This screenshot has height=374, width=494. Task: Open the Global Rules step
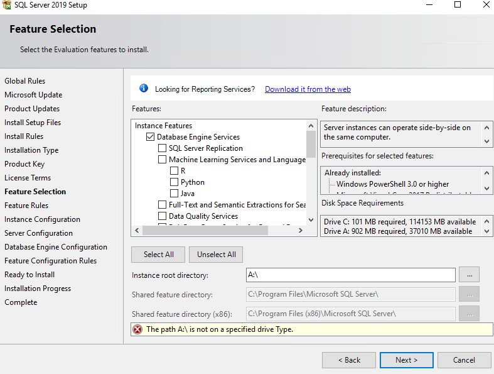25,81
